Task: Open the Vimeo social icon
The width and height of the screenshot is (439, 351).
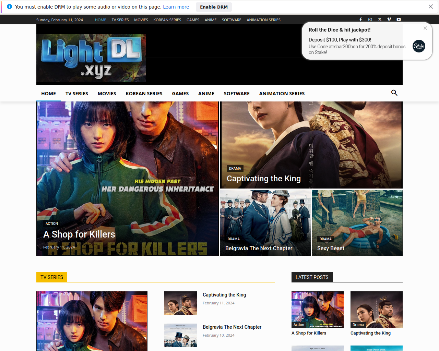Action: tap(389, 20)
